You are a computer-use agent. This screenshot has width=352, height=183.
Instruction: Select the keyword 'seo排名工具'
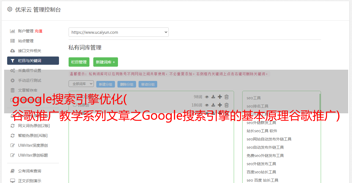258,106
